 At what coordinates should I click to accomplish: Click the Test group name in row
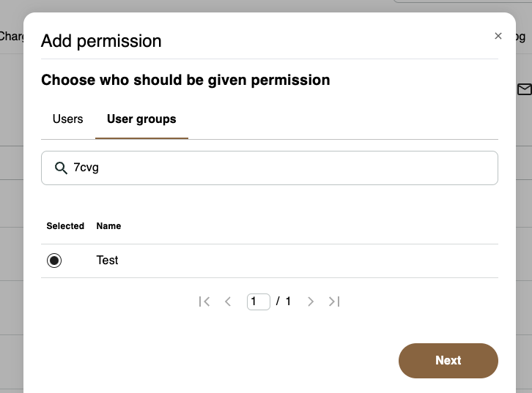[108, 261]
